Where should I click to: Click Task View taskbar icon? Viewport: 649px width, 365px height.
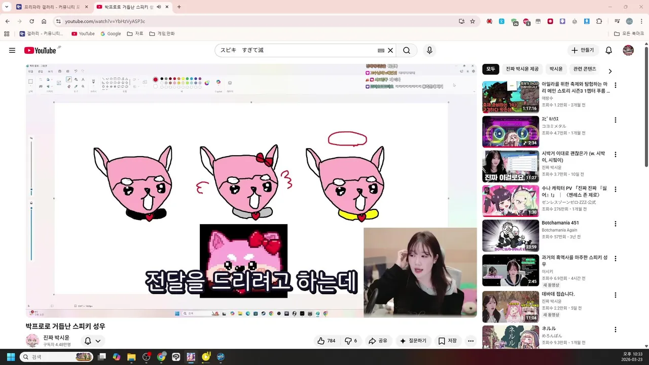tap(102, 357)
